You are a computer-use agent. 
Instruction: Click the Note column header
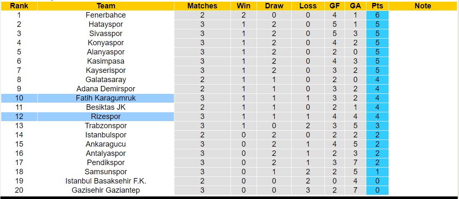423,6
